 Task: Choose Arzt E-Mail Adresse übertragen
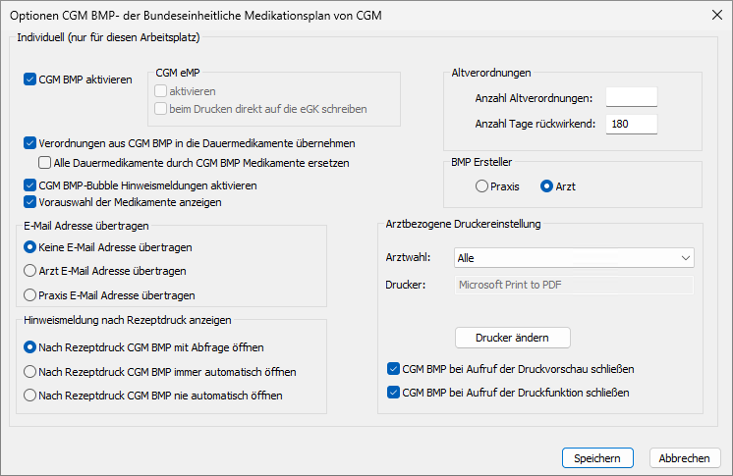[x=29, y=271]
